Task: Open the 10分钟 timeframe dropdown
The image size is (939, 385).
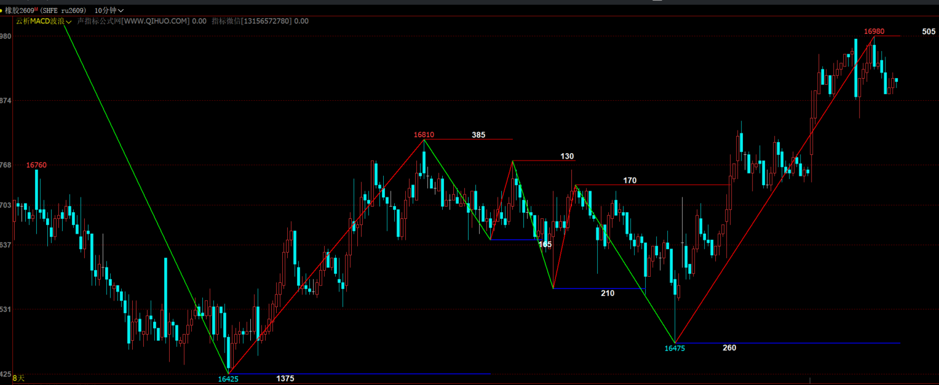Action: [x=109, y=10]
